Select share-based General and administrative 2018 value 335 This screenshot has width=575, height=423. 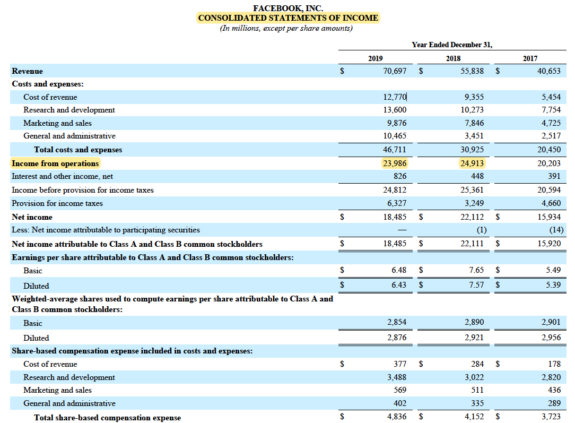coord(477,403)
